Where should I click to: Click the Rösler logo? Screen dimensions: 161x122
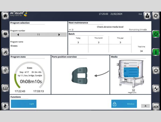pos(19,14)
